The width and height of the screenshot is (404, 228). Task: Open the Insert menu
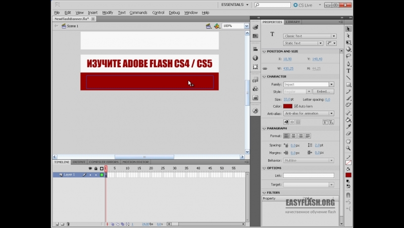click(92, 13)
